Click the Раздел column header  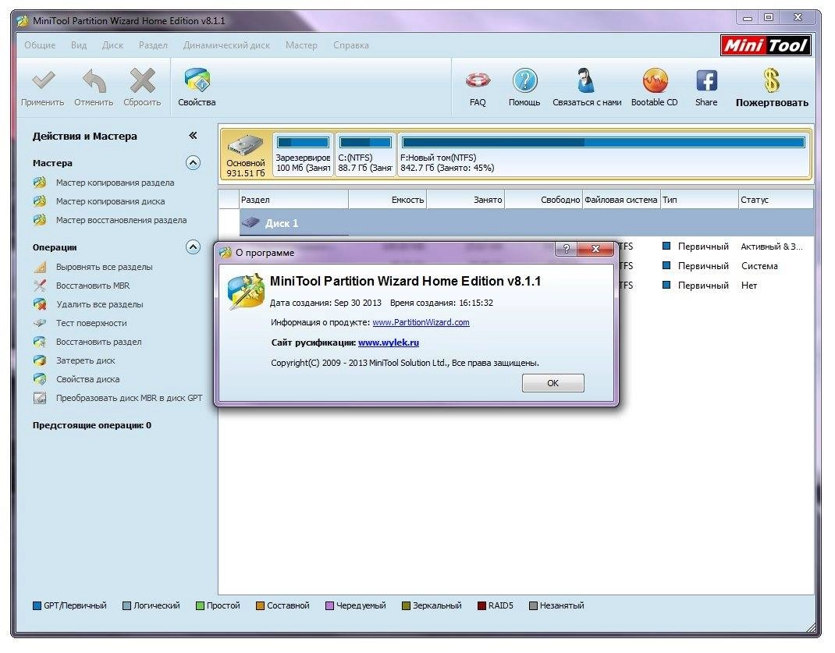293,200
